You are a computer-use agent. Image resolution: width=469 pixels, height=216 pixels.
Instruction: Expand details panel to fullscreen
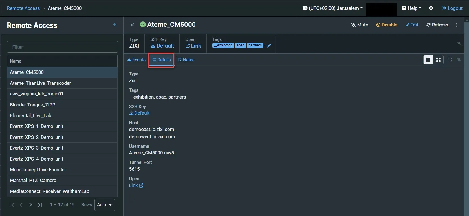coord(450,60)
